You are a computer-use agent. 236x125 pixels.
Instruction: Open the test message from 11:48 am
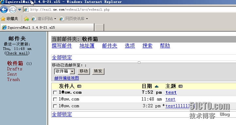[170, 99]
